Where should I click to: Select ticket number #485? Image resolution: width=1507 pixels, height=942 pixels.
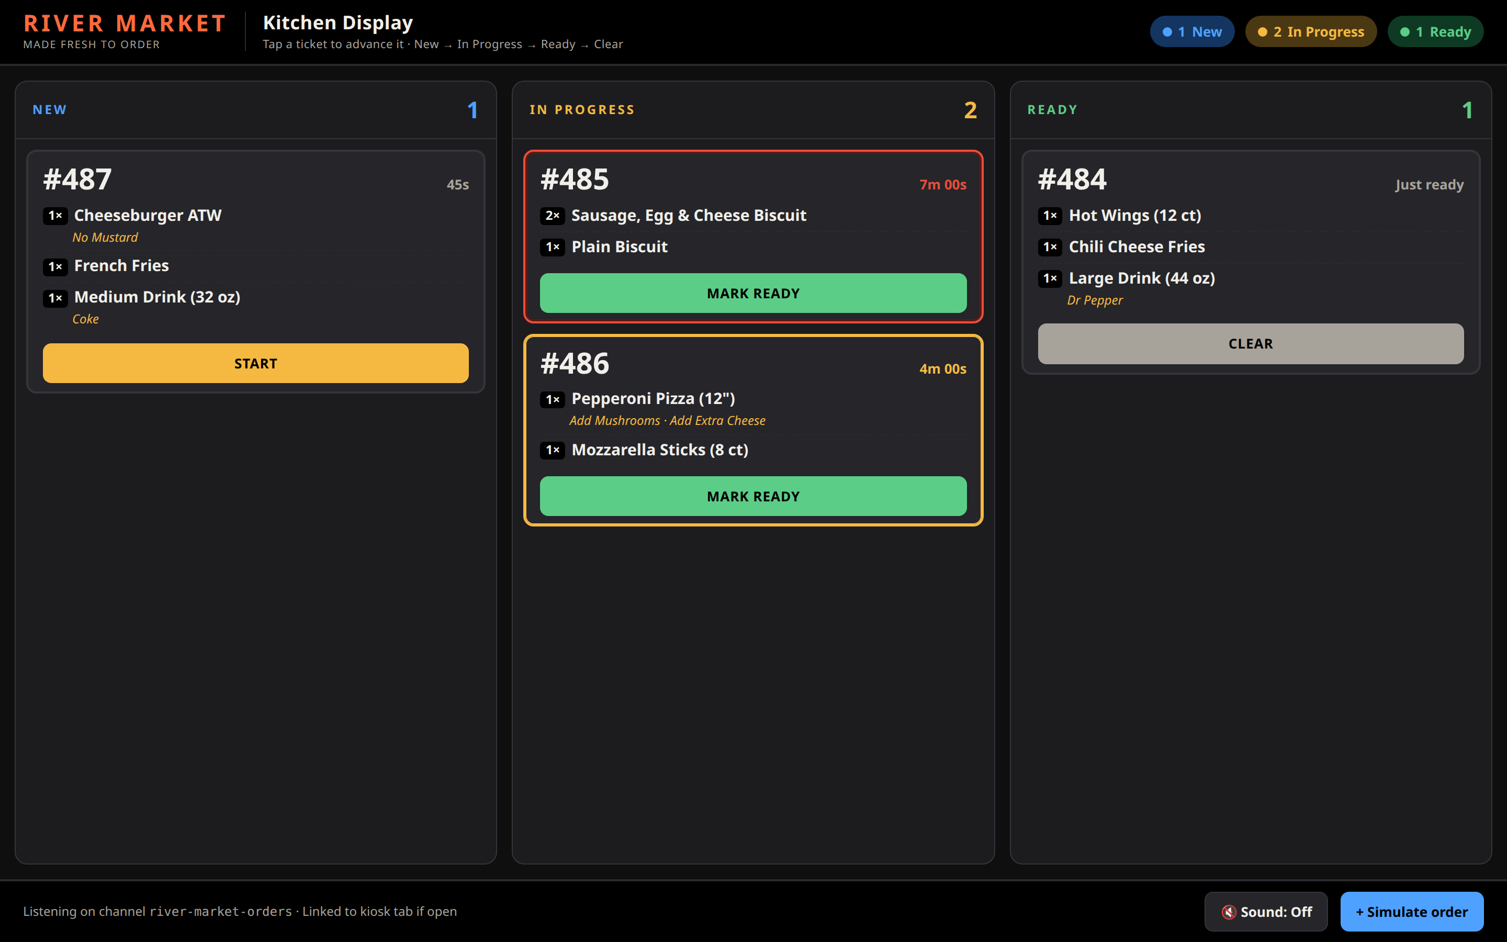[575, 180]
